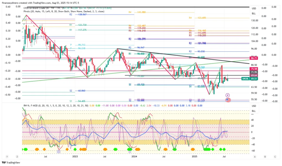The width and height of the screenshot is (282, 166).
Task: Select USD label on indicator pane
Action: (x=254, y=106)
